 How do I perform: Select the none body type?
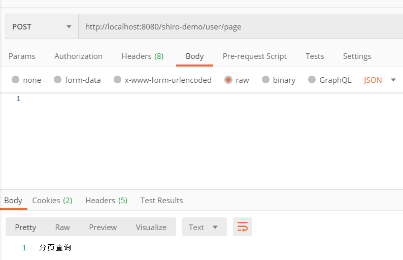point(16,80)
